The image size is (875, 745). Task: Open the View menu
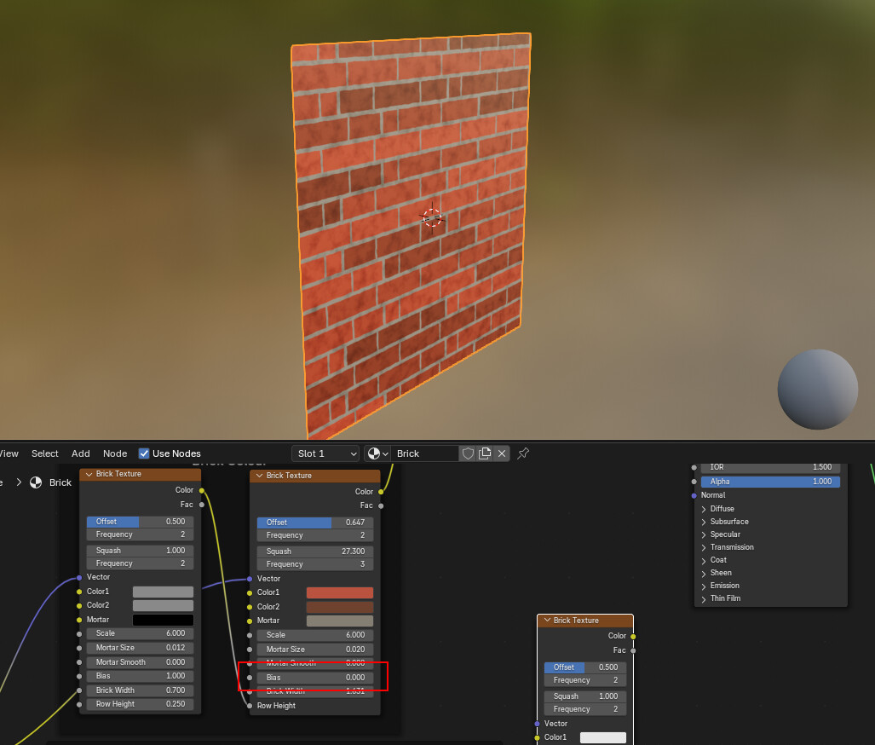coord(9,453)
